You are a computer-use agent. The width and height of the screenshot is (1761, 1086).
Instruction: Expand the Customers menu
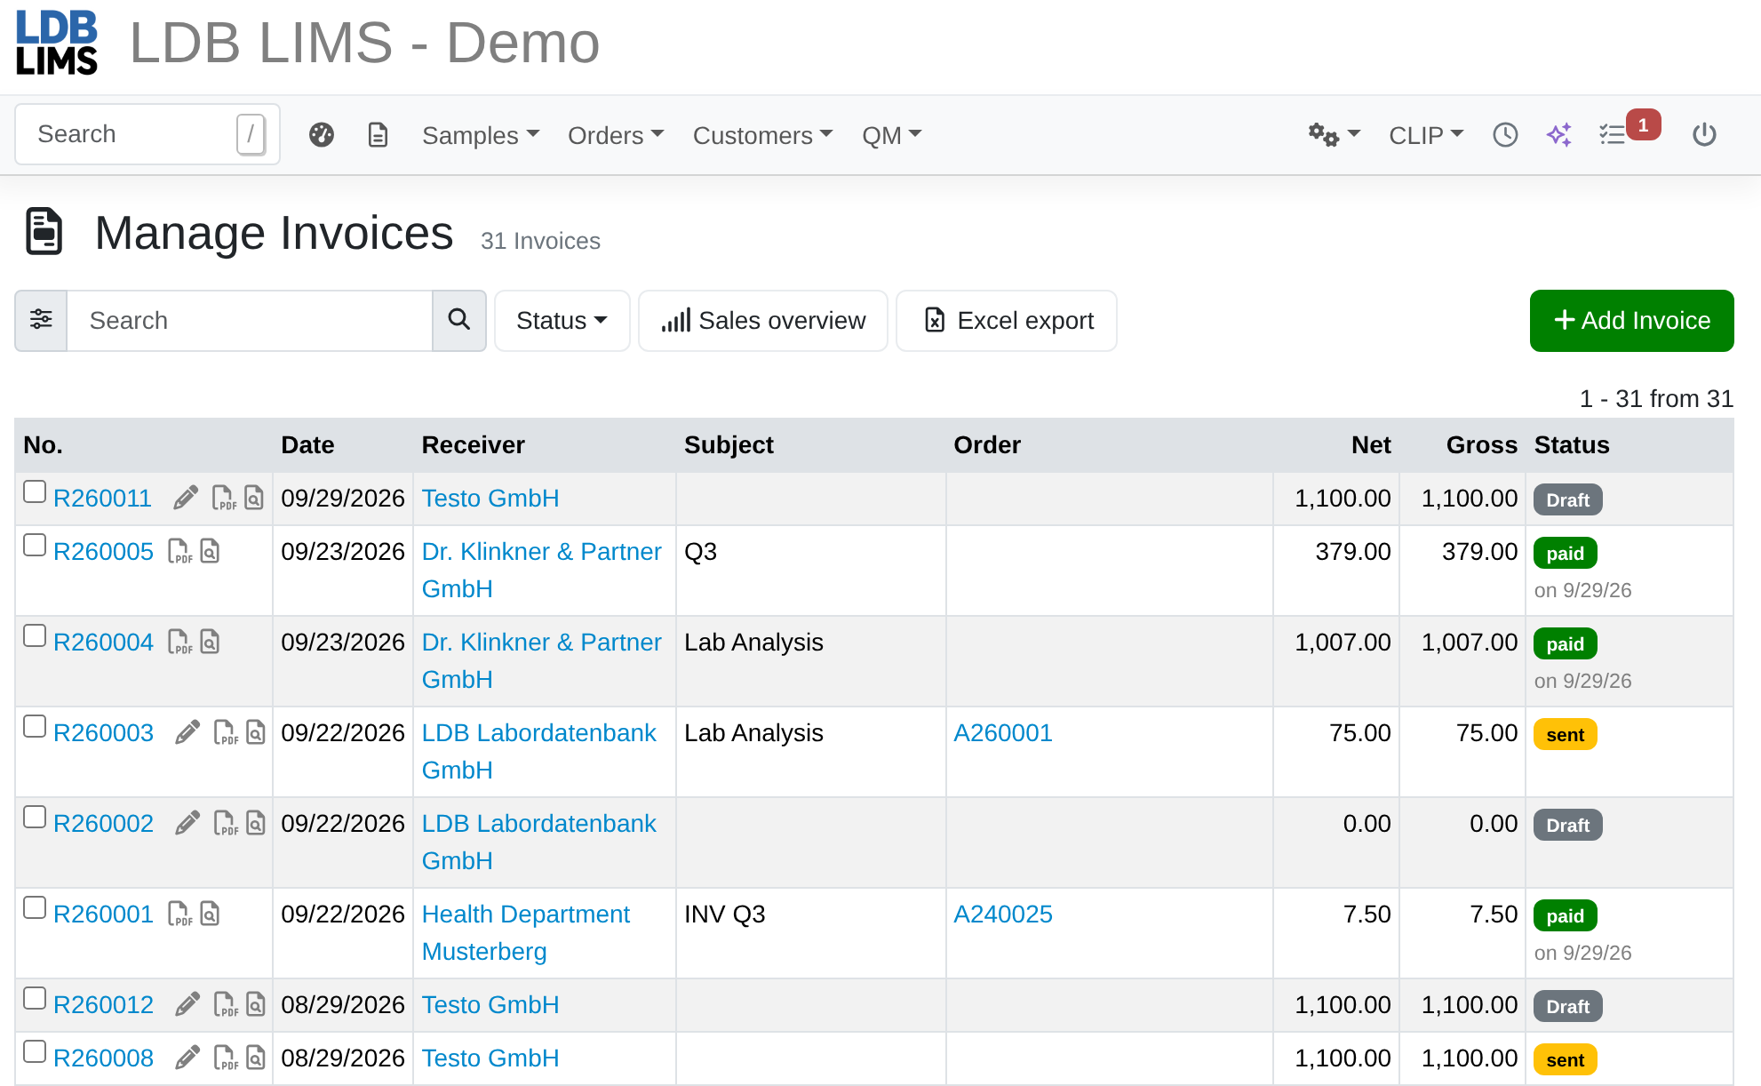pos(762,135)
